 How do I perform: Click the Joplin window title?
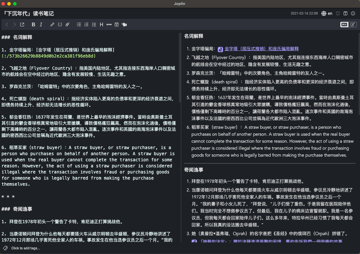click(180, 4)
